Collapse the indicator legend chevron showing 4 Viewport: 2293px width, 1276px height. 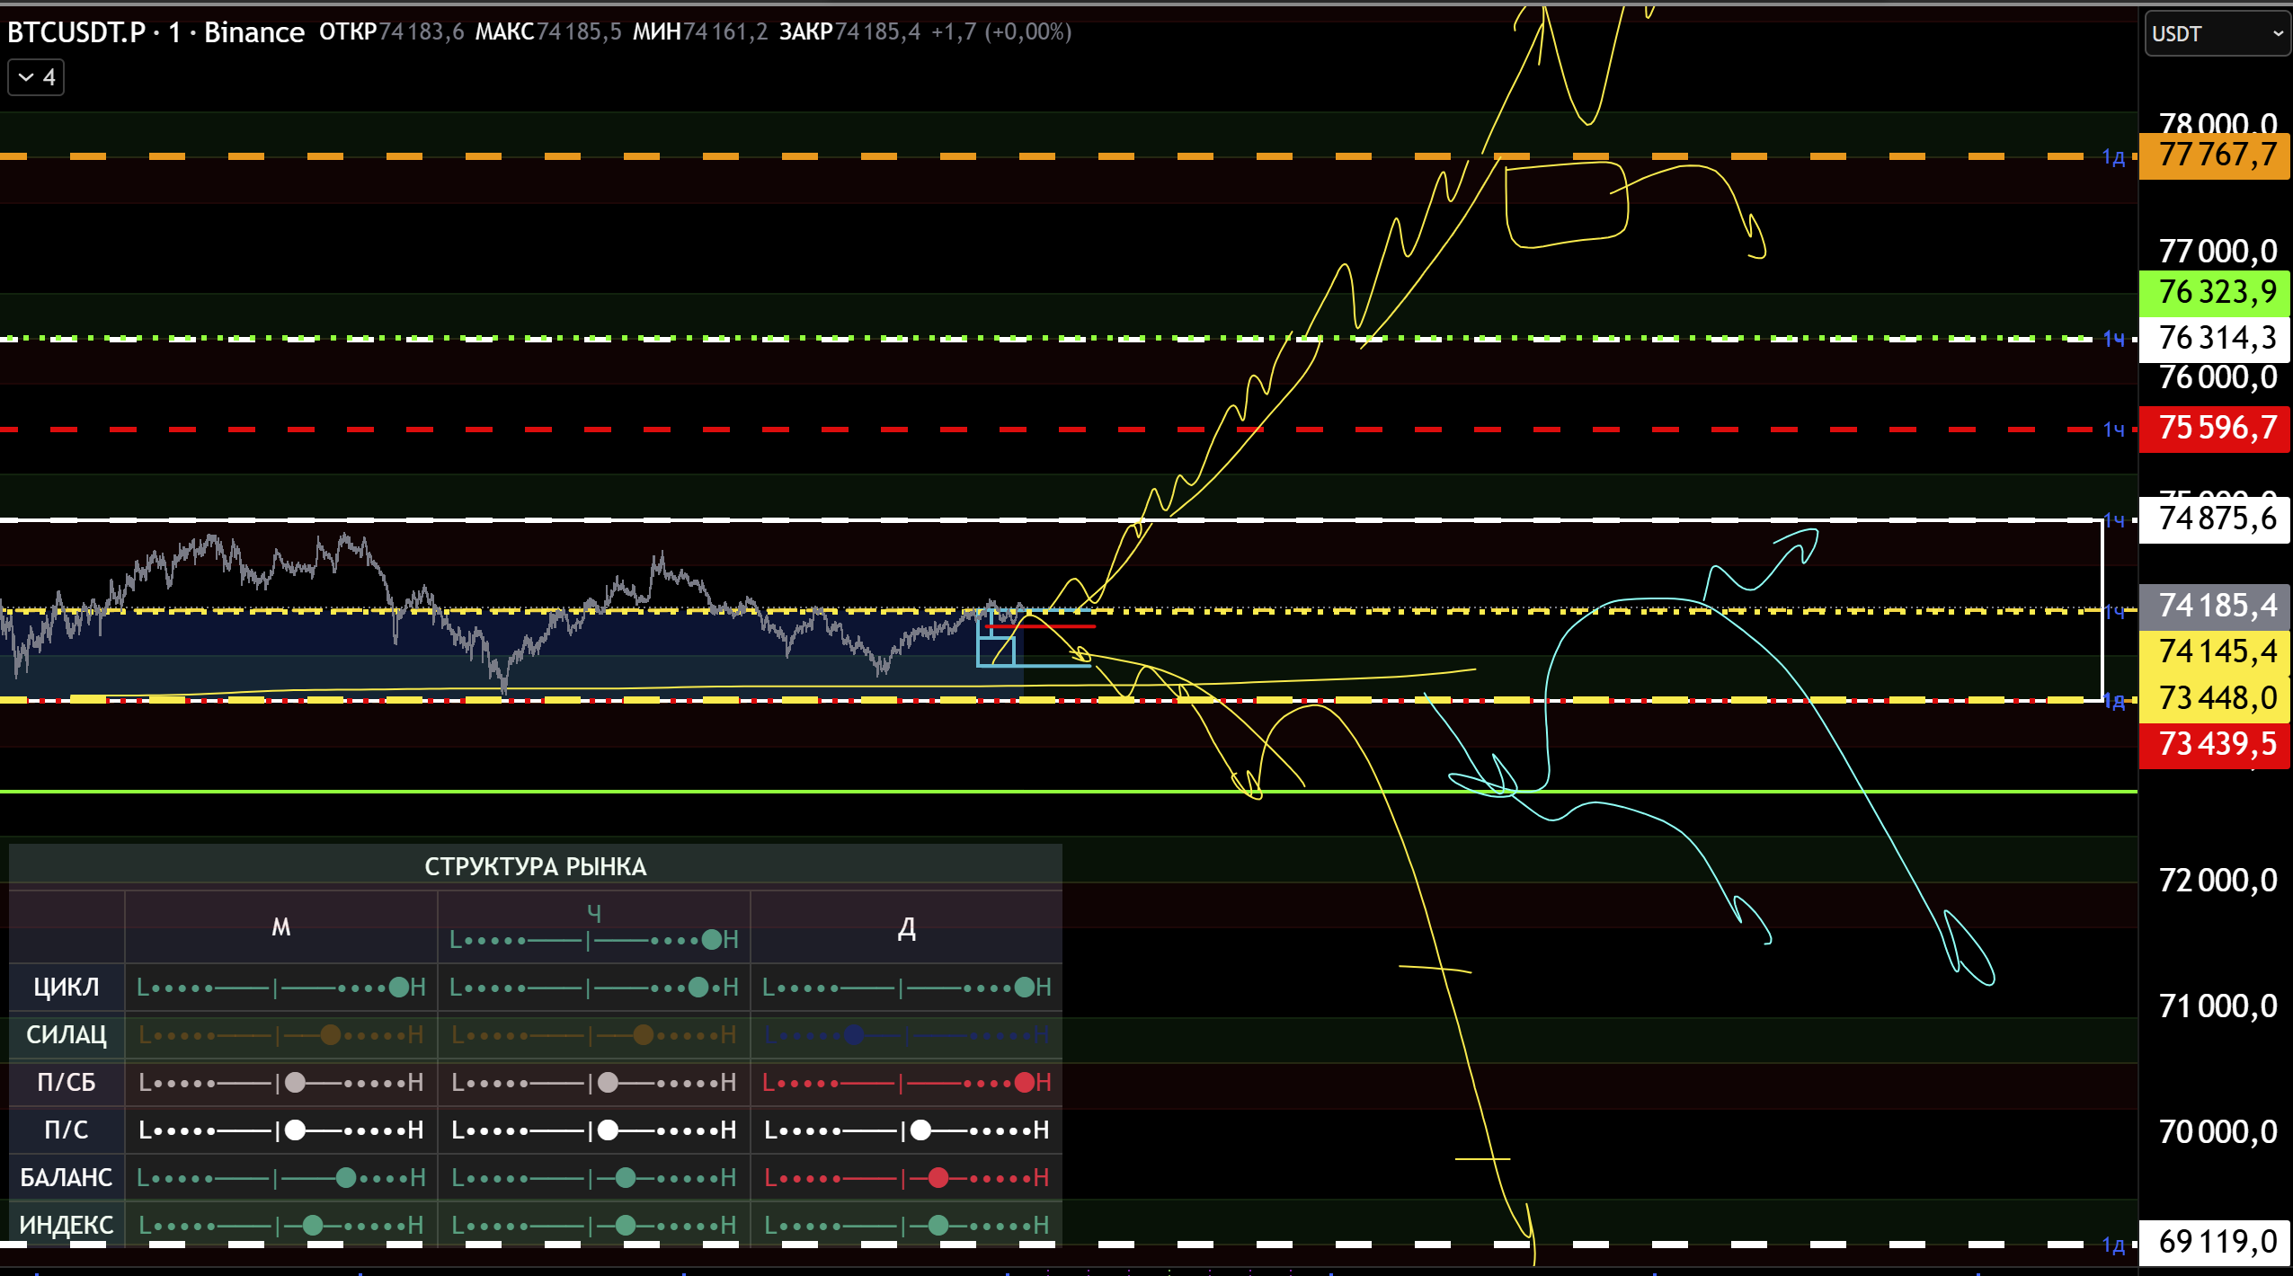(36, 78)
